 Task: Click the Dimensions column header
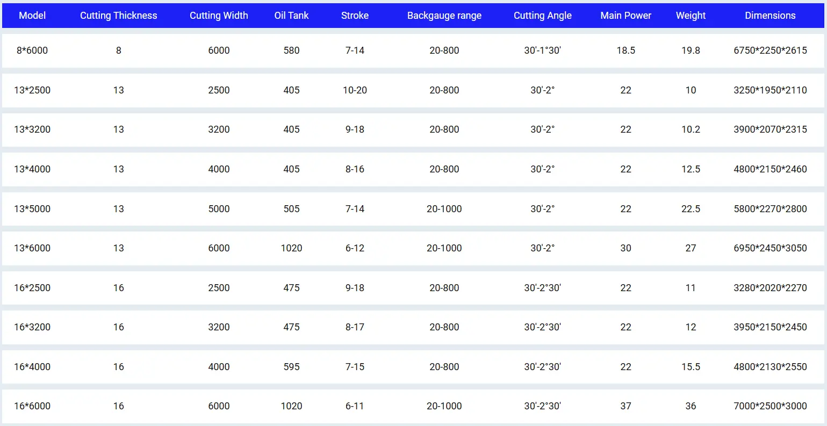(770, 16)
